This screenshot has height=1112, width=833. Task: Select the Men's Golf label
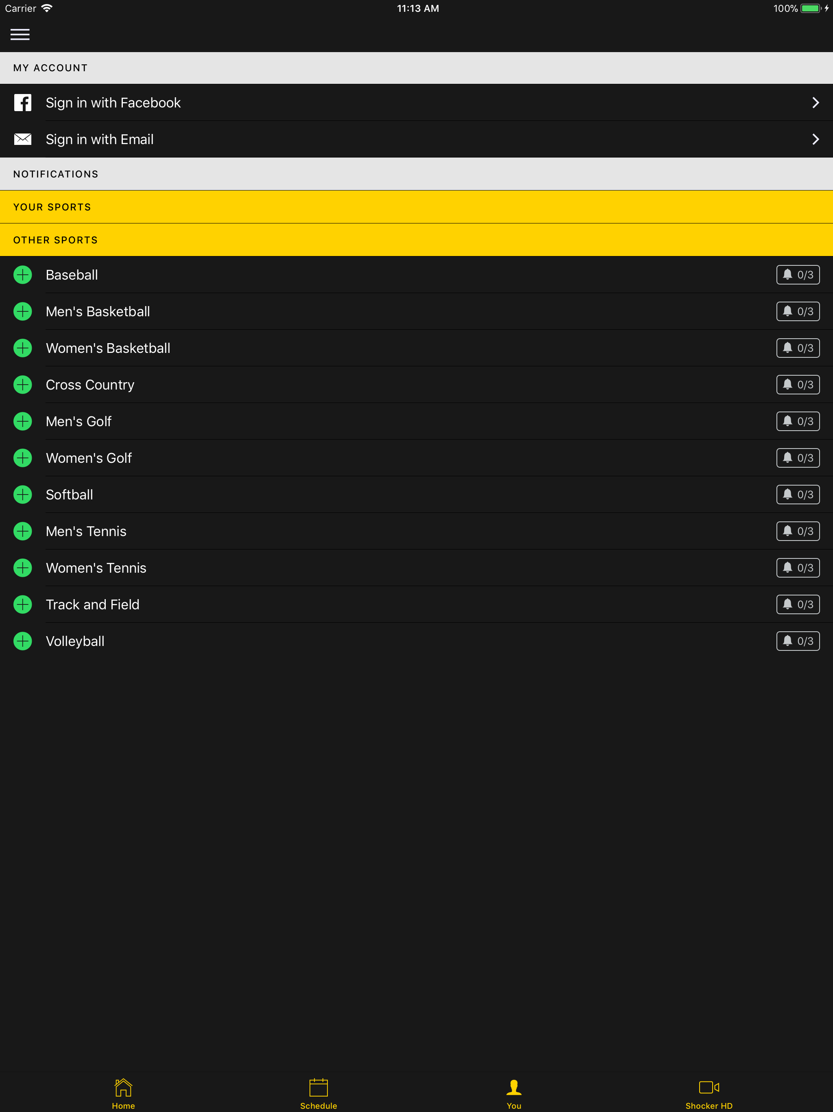79,421
